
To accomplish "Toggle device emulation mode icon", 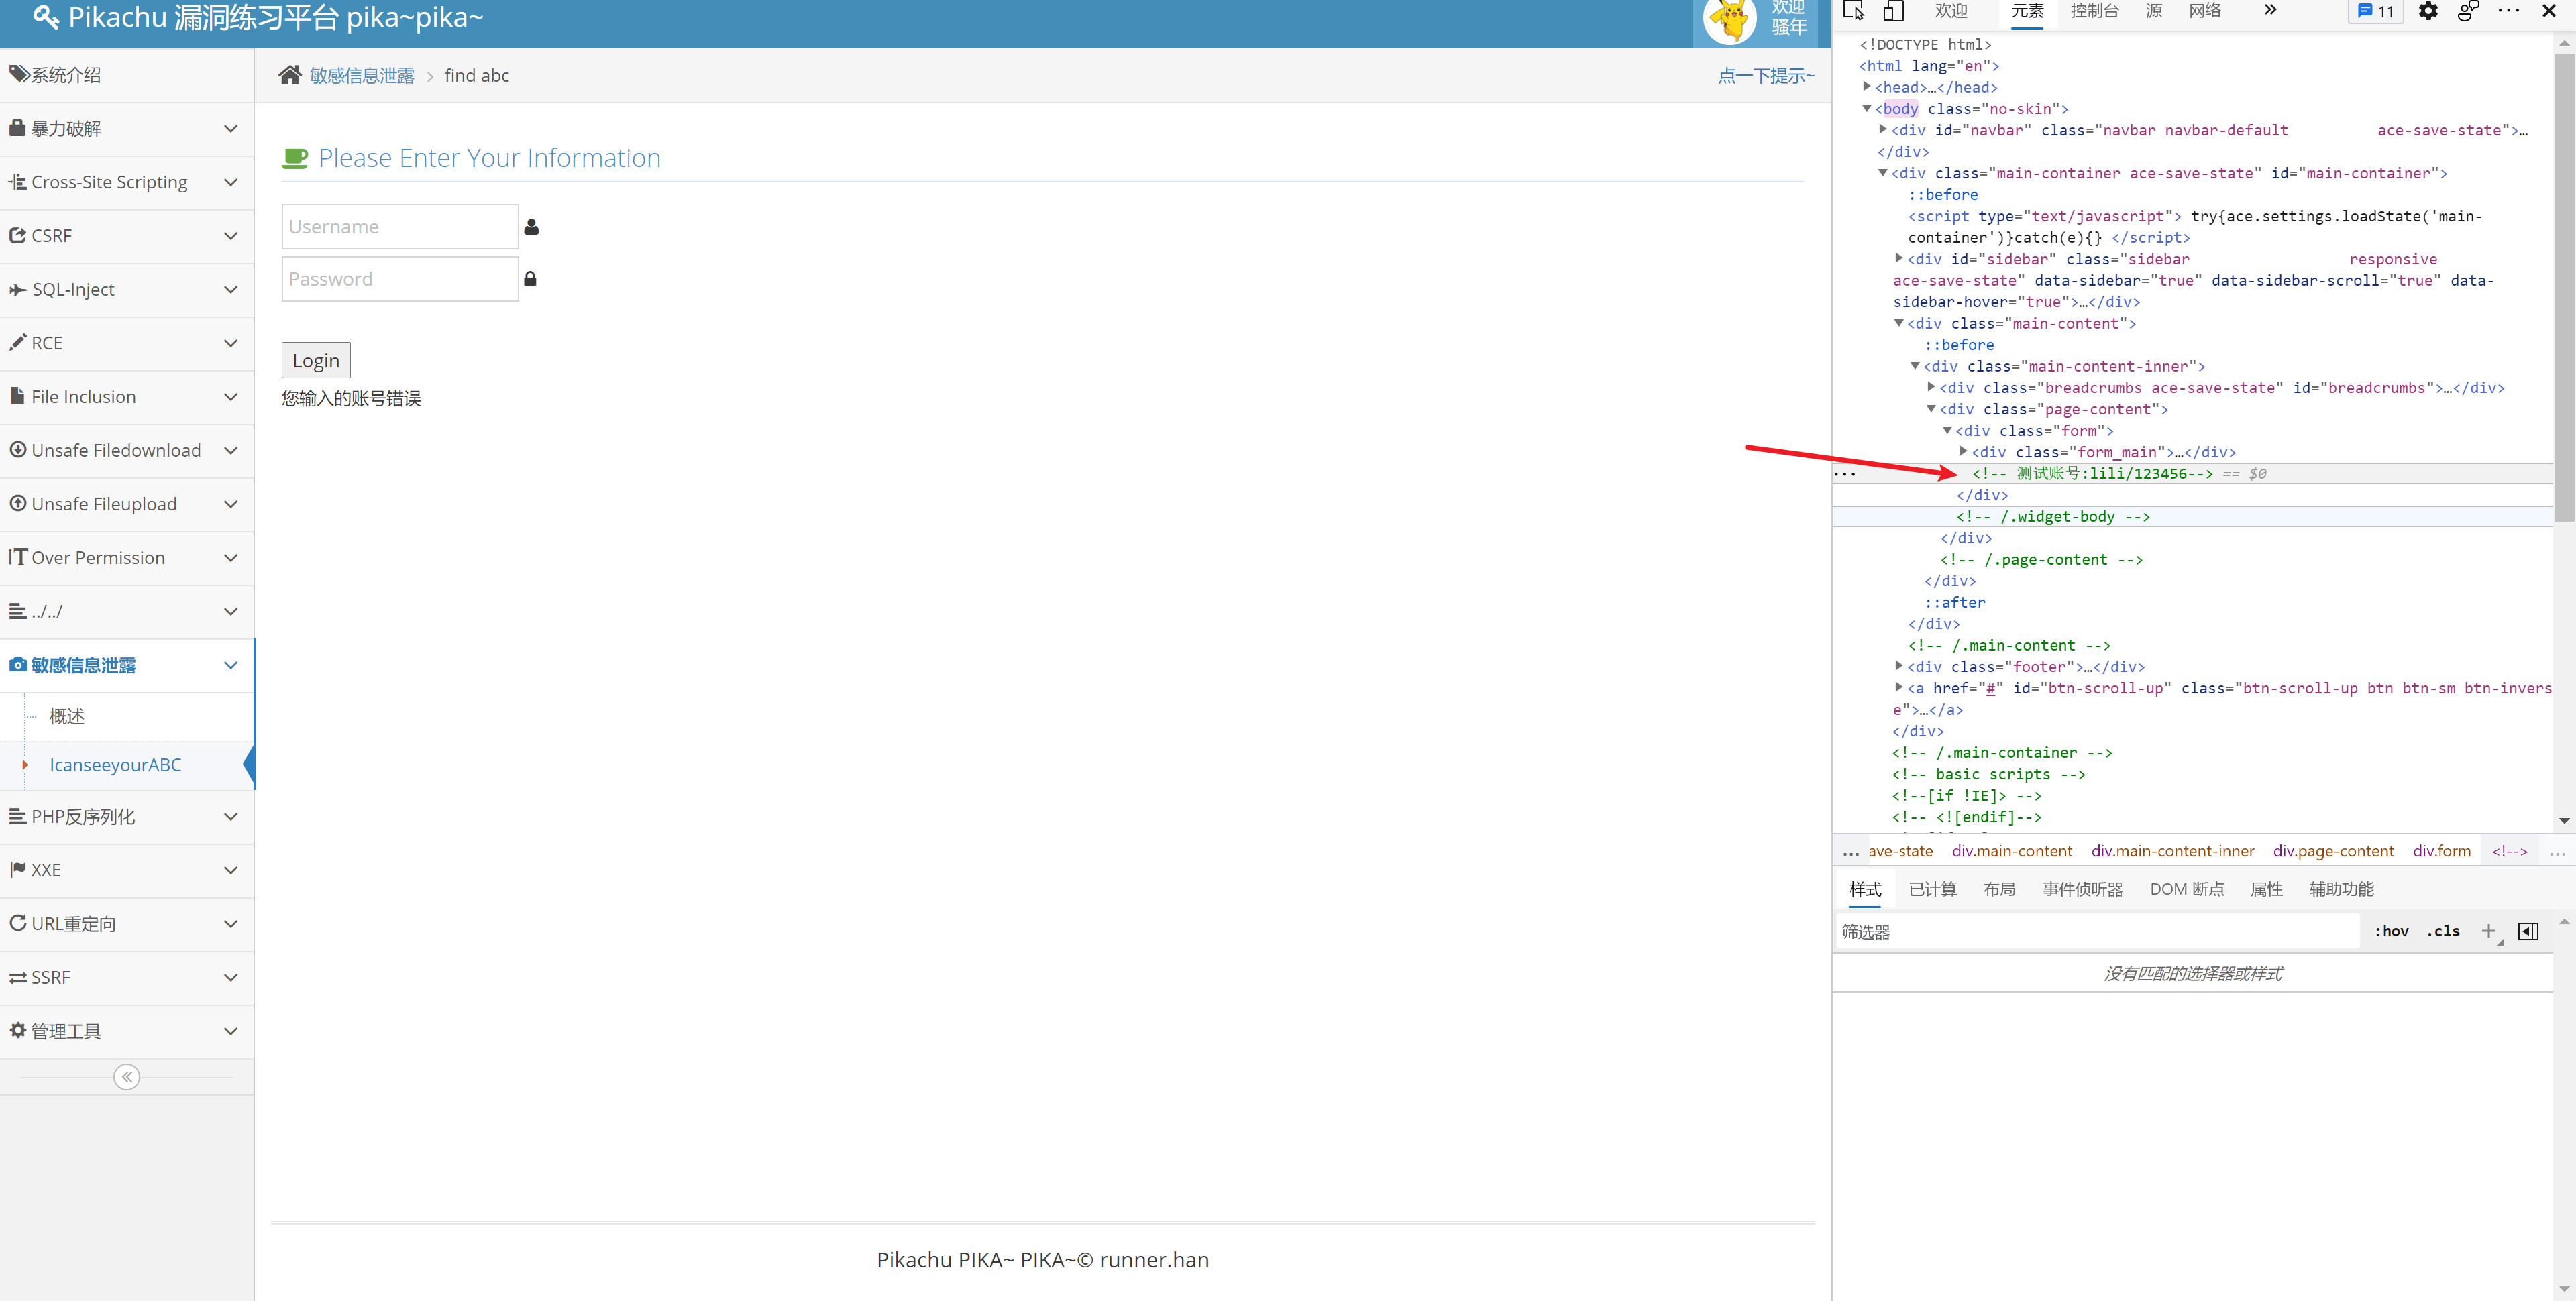I will [x=1893, y=11].
